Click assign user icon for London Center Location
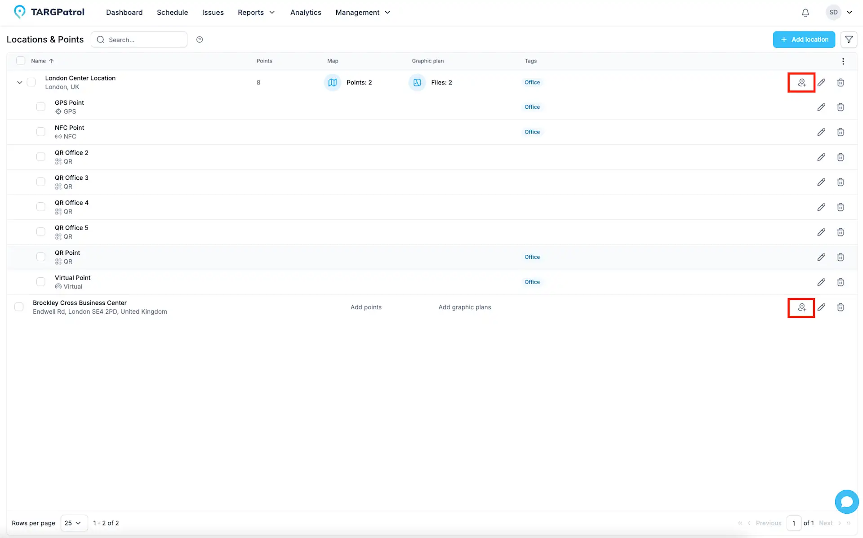Screen dimensions: 863x538 [801, 83]
